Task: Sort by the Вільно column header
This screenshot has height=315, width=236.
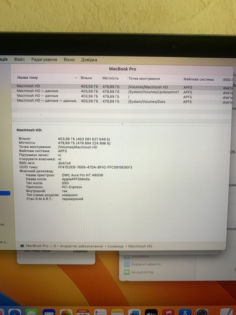Action: click(86, 78)
